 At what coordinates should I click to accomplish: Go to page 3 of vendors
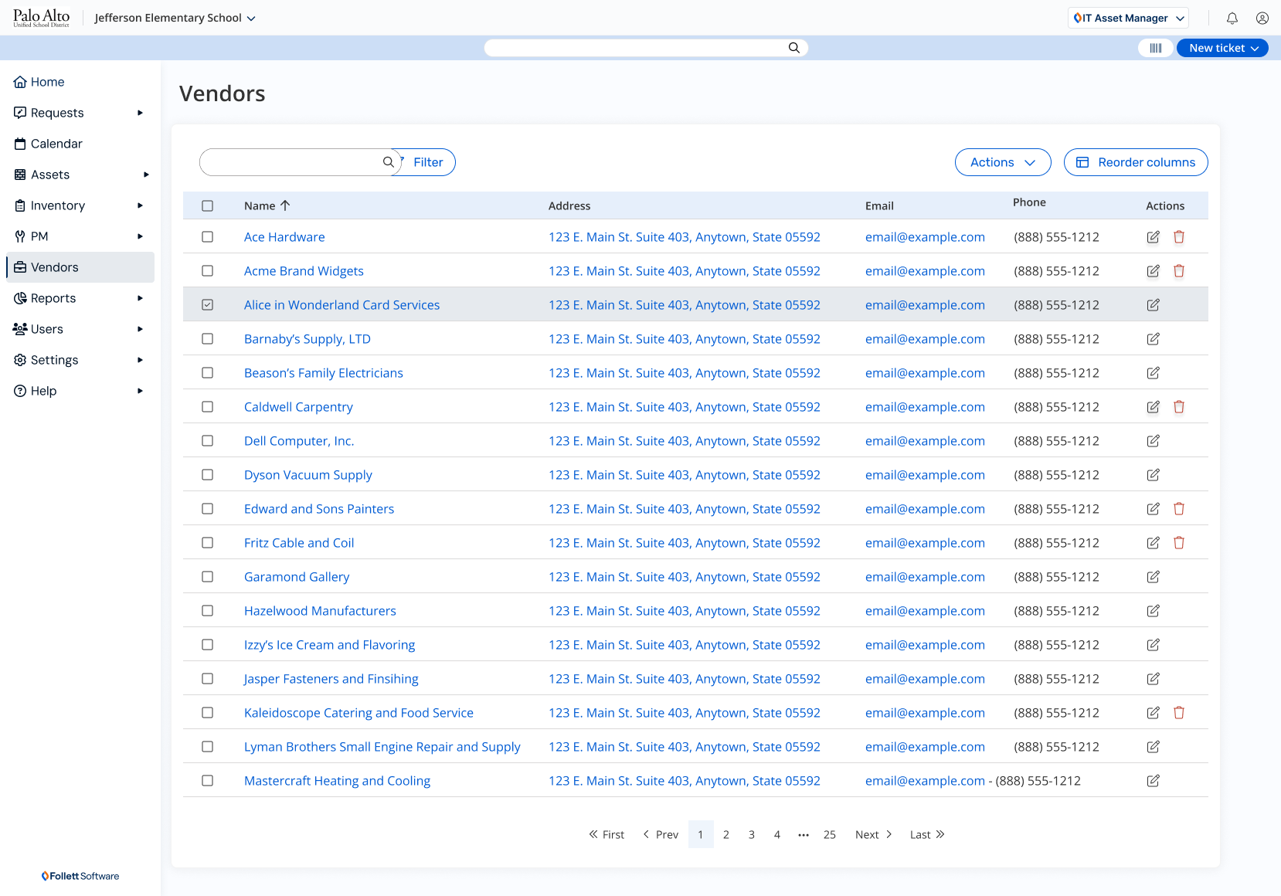[751, 834]
